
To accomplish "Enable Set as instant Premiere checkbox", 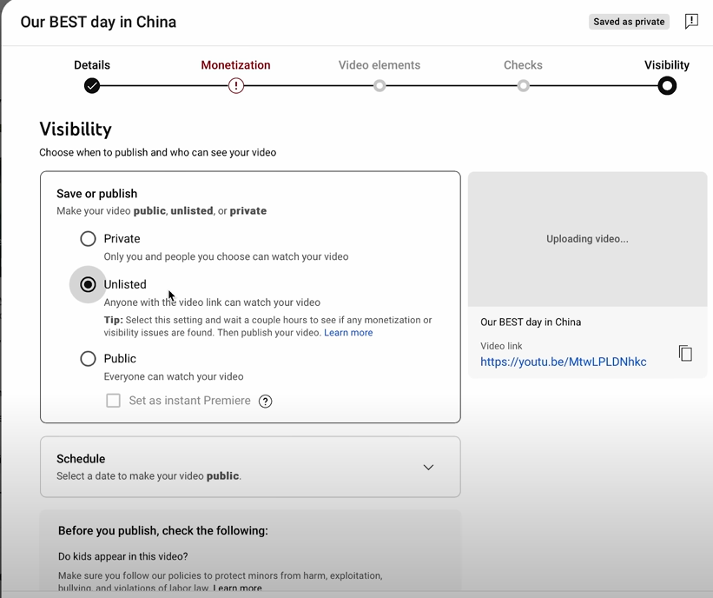I will 114,401.
